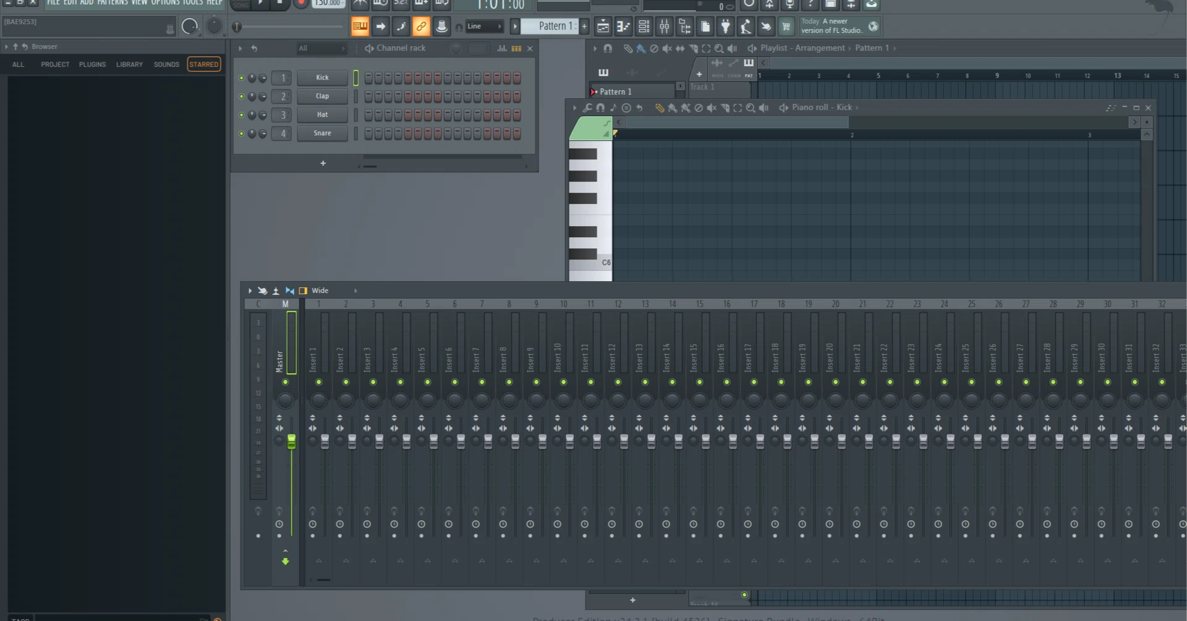This screenshot has height=621, width=1187.
Task: Select the Piano roll delete tool
Action: (699, 108)
